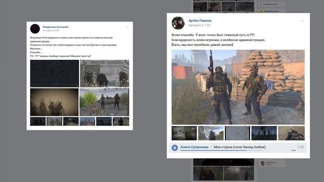Adjust the small audio volume slider

click(x=294, y=151)
